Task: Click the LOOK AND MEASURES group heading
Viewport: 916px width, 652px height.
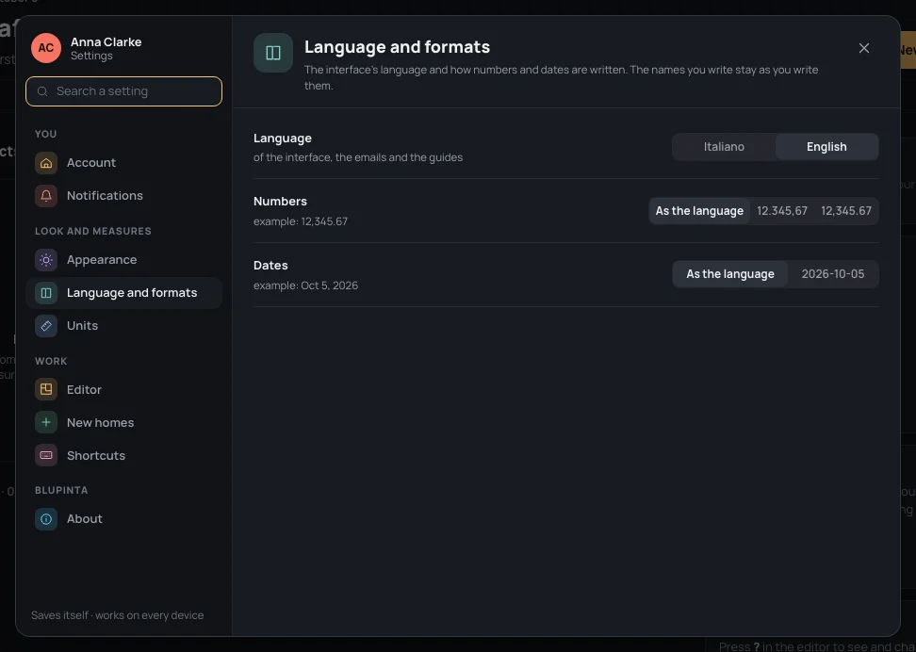Action: (93, 232)
